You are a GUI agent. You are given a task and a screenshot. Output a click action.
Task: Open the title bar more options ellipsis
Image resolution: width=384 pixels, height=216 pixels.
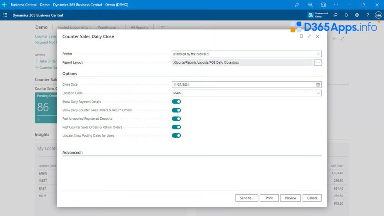point(336,4)
